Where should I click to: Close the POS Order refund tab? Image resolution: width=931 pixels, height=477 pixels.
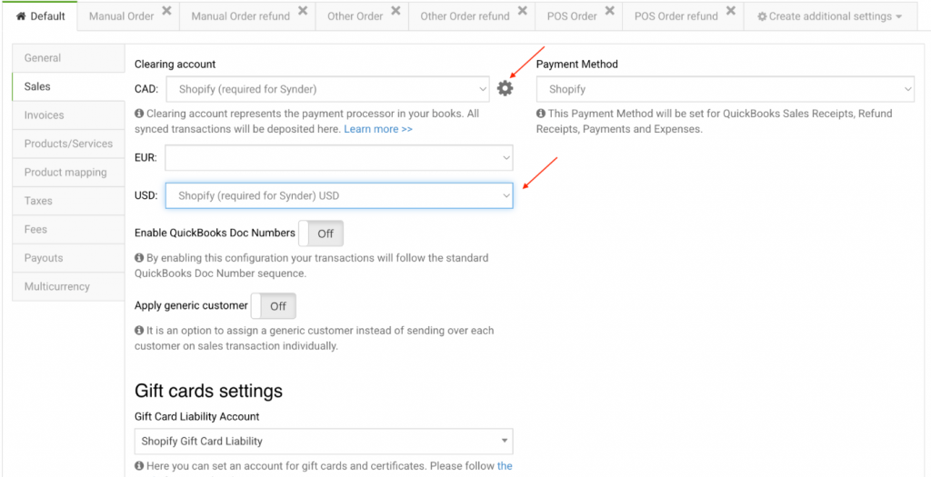point(731,11)
